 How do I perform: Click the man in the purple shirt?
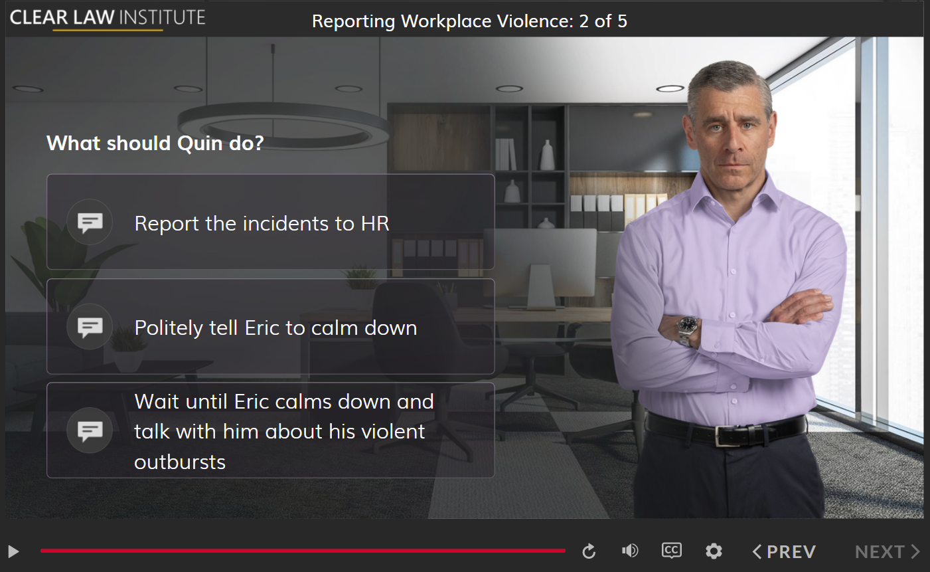(x=730, y=290)
